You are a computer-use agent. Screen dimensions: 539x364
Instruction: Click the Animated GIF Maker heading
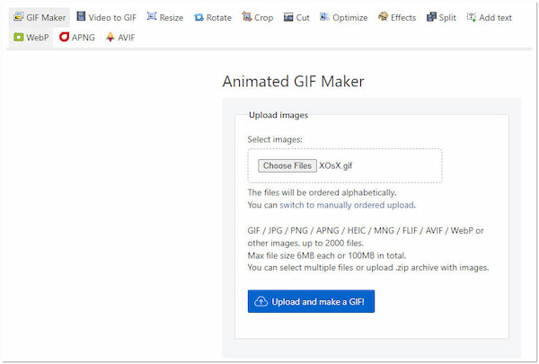[x=293, y=82]
